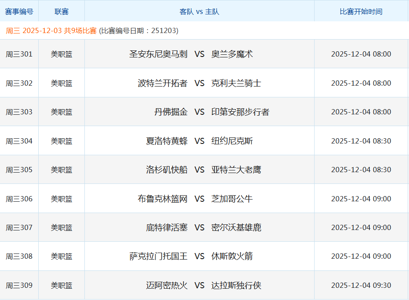
Task: Select the 客队 vs 主队 header
Action: point(199,12)
